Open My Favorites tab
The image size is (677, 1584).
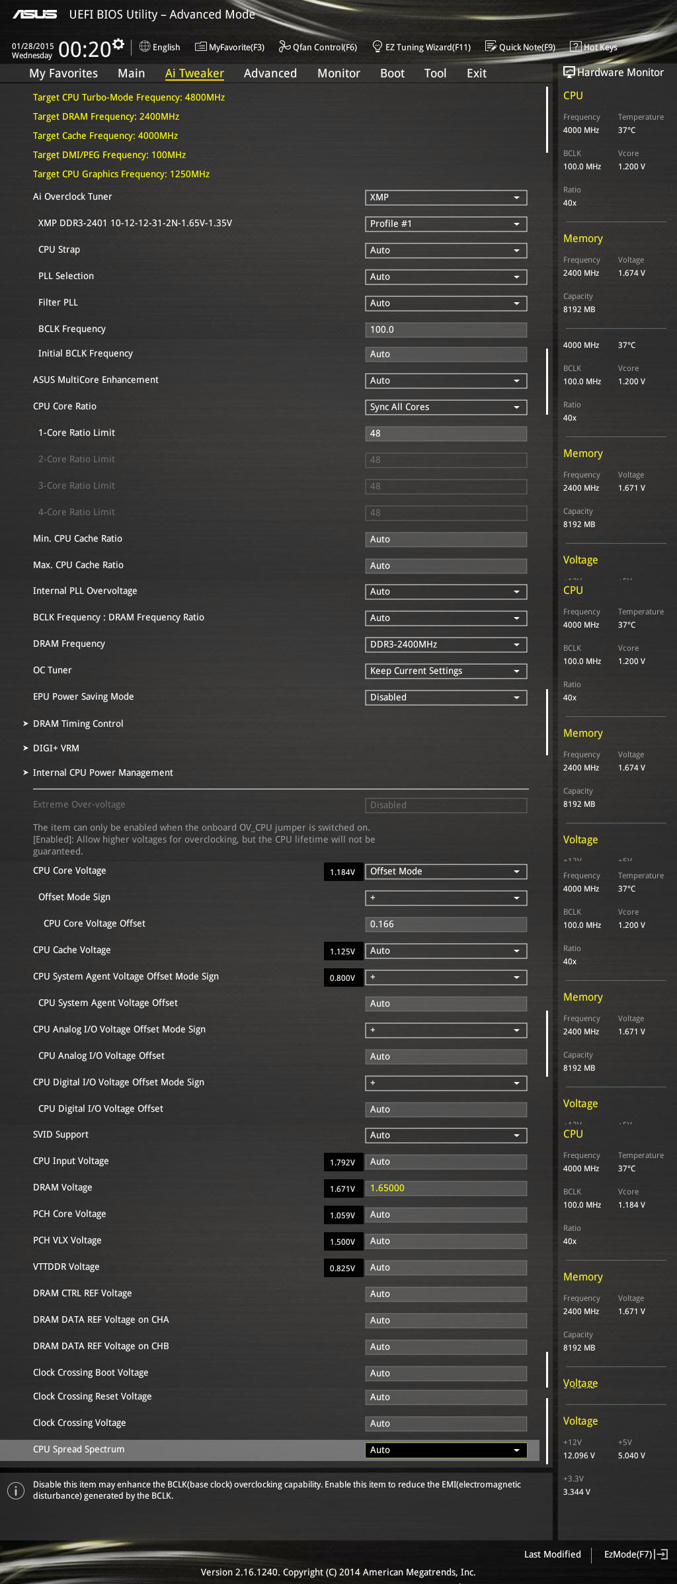(63, 73)
